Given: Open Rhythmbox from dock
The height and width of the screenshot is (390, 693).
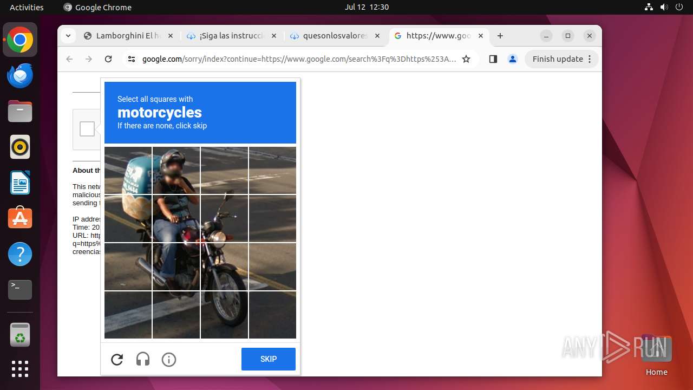Looking at the screenshot, I should 20,147.
